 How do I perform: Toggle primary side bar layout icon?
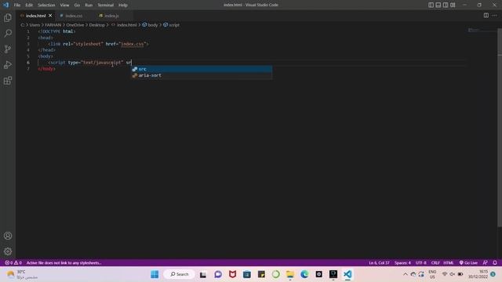431,5
